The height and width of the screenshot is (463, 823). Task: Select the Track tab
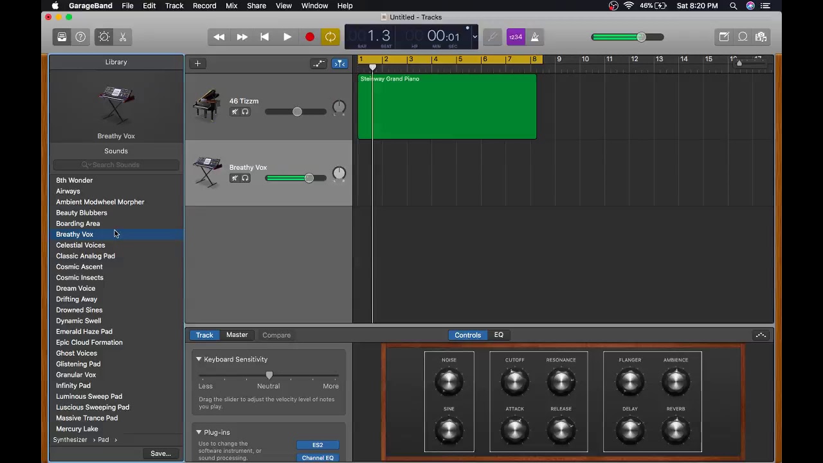pos(204,335)
